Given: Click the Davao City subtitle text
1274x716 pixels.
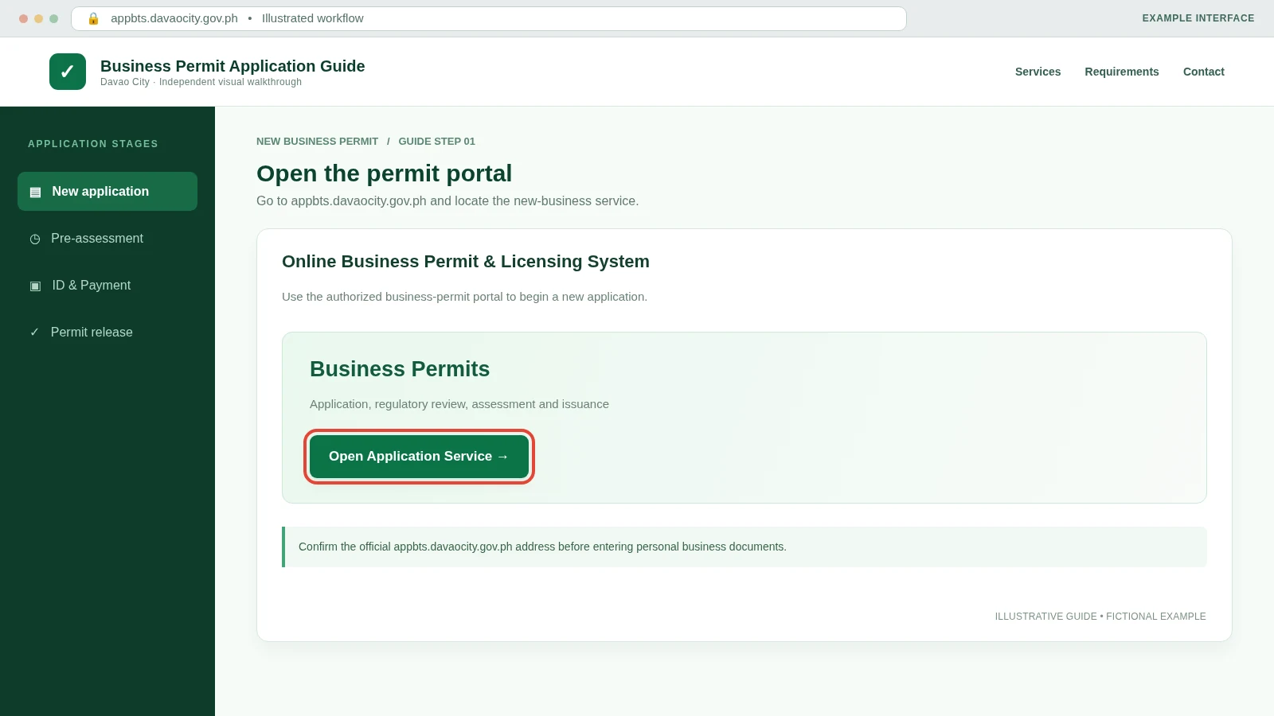Looking at the screenshot, I should (201, 82).
